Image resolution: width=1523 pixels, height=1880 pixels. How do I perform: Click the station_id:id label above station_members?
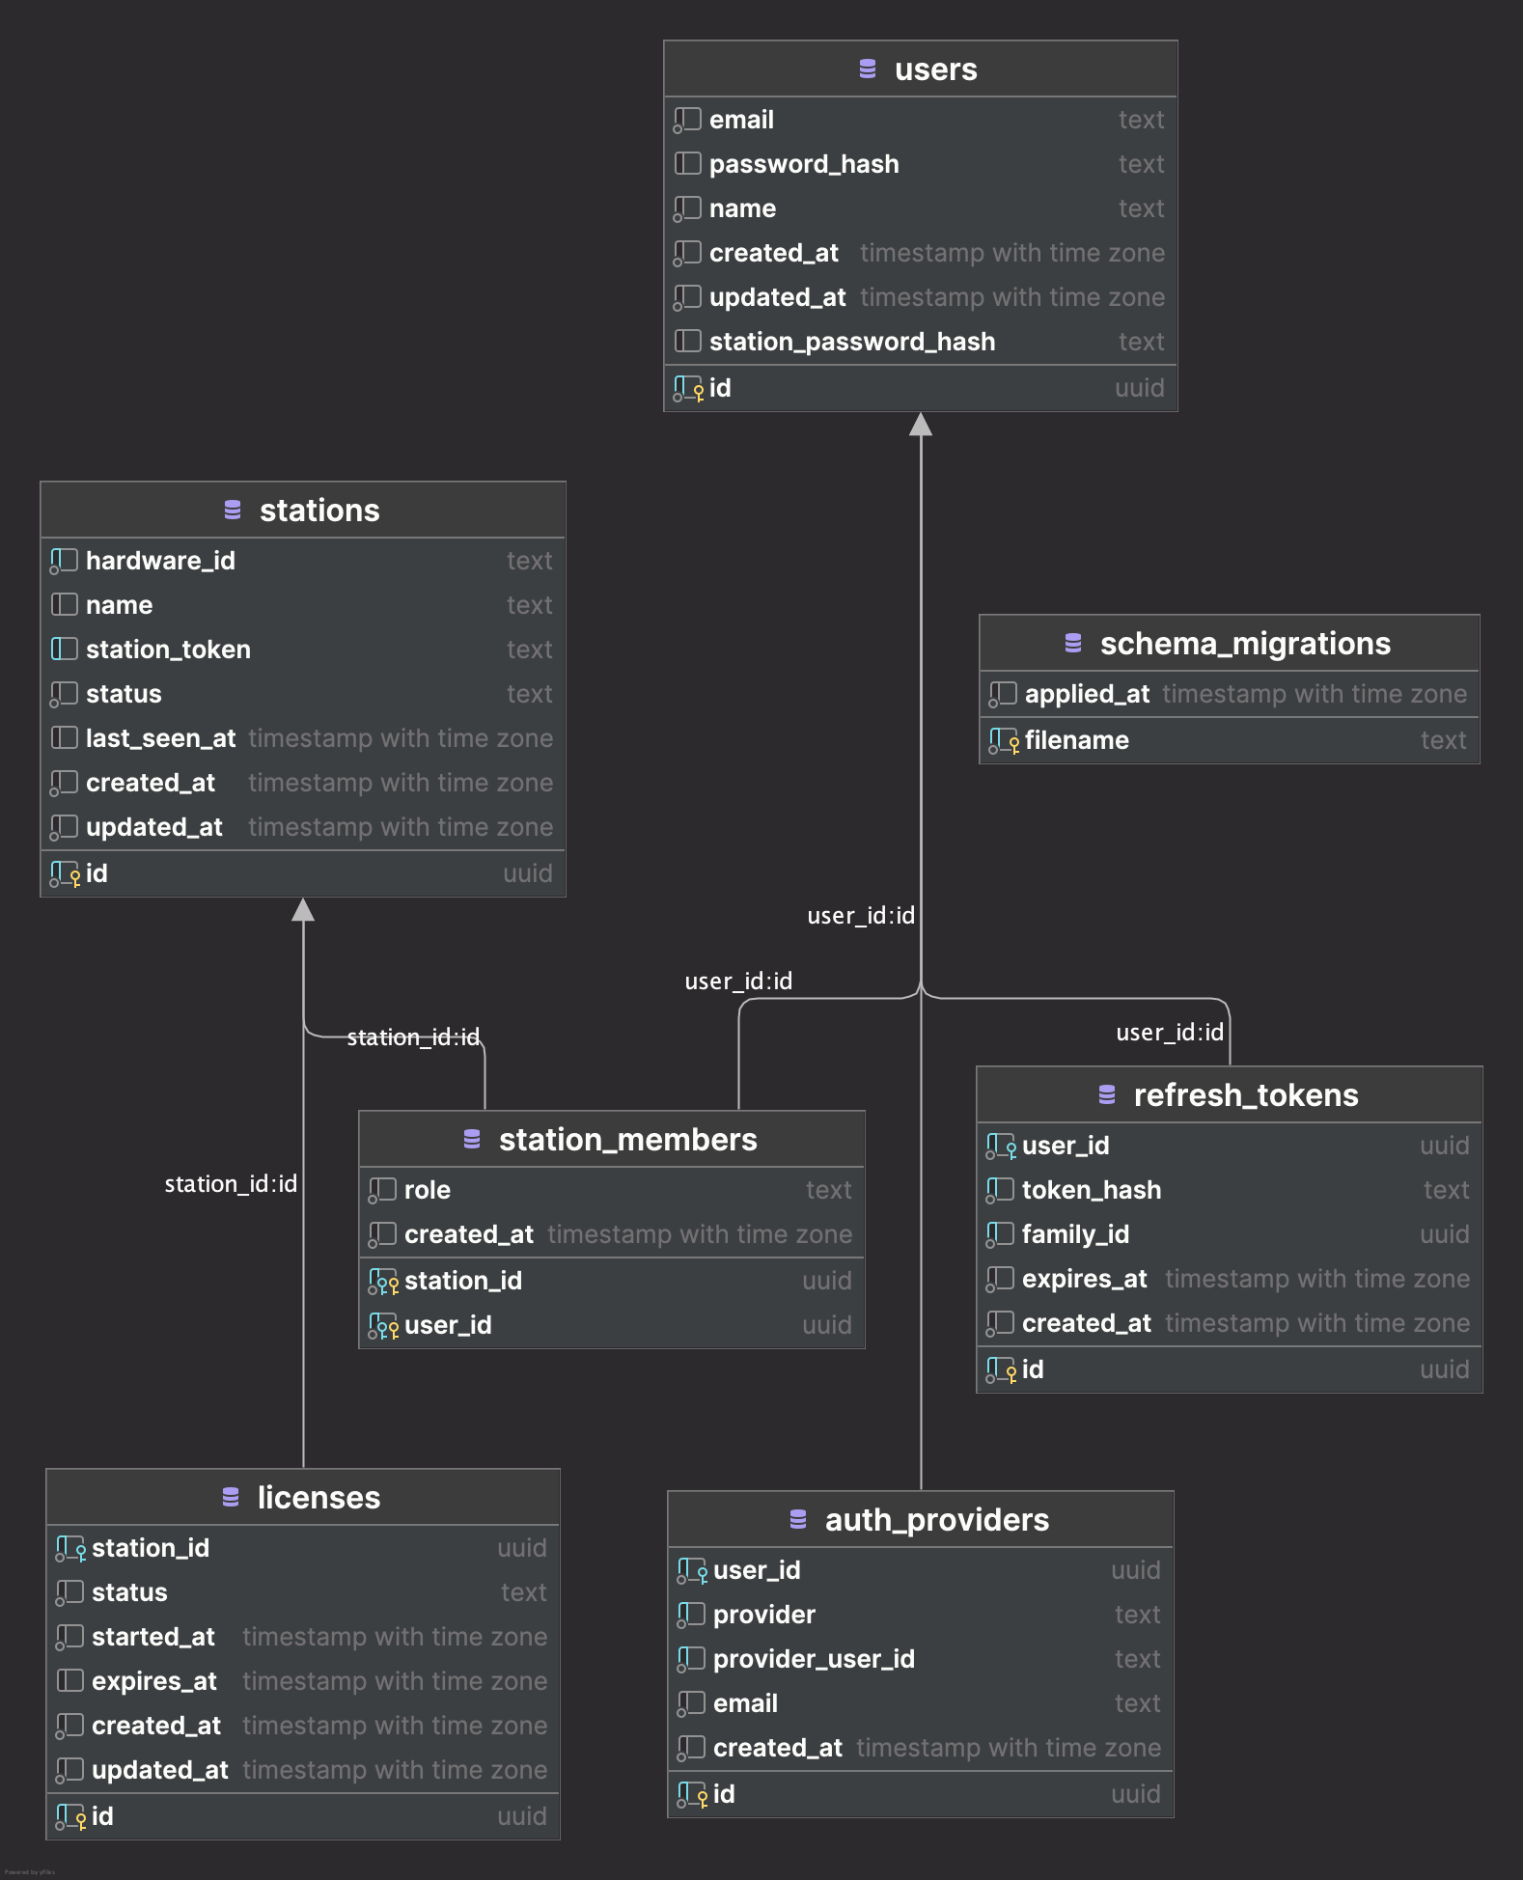413,1037
